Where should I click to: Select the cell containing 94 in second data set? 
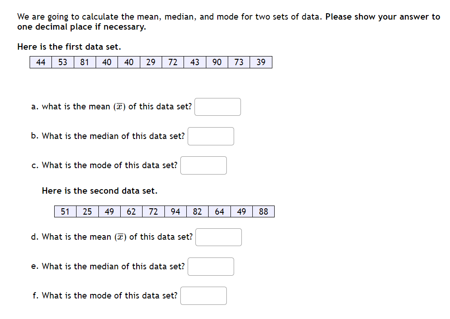coord(175,211)
